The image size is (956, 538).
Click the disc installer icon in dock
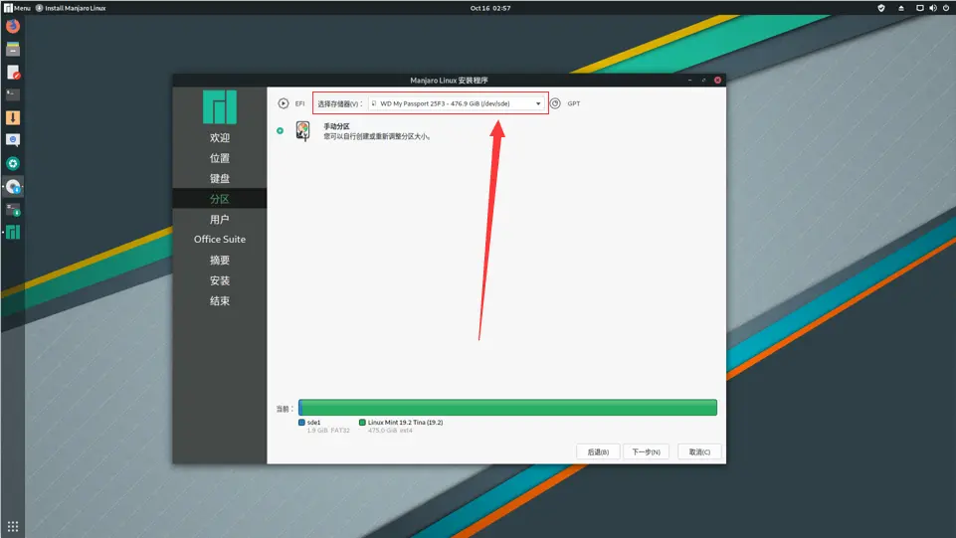(x=13, y=186)
